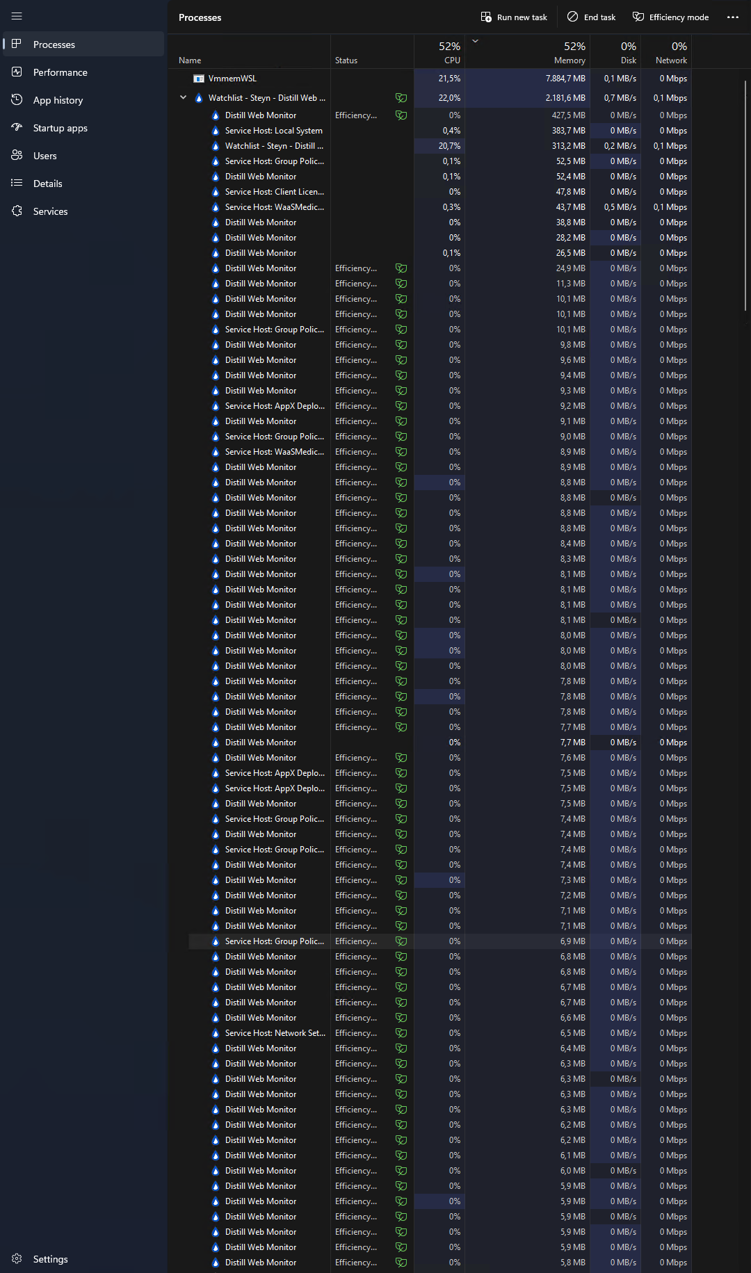Click the vertical scrollbar of process list

point(745,195)
